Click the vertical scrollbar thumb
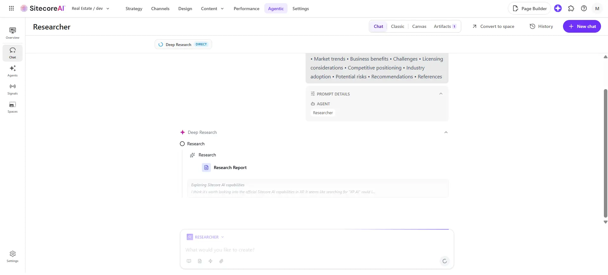Image resolution: width=608 pixels, height=275 pixels. pyautogui.click(x=605, y=153)
